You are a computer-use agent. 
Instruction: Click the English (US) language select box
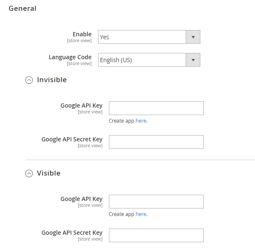click(142, 60)
